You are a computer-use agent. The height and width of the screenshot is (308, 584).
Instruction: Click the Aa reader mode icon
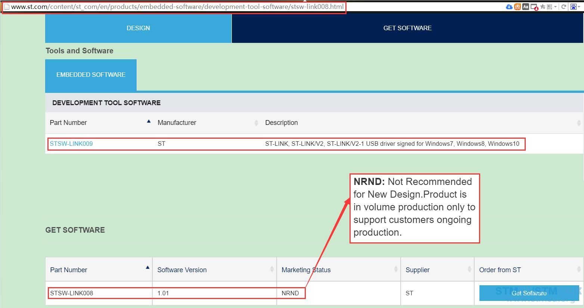tap(526, 7)
